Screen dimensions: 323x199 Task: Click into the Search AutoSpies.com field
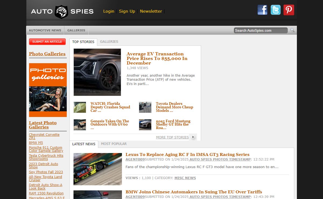point(261,30)
